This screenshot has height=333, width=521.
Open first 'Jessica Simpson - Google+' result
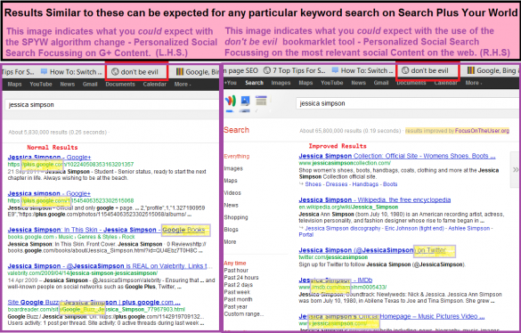(x=49, y=158)
